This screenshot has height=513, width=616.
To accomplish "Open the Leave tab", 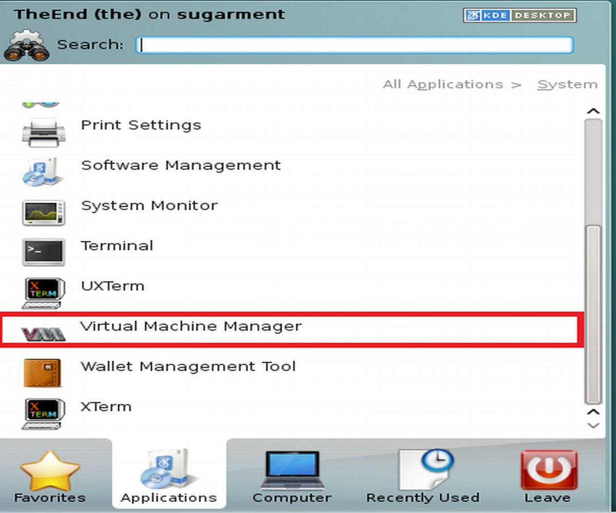I will pos(548,477).
